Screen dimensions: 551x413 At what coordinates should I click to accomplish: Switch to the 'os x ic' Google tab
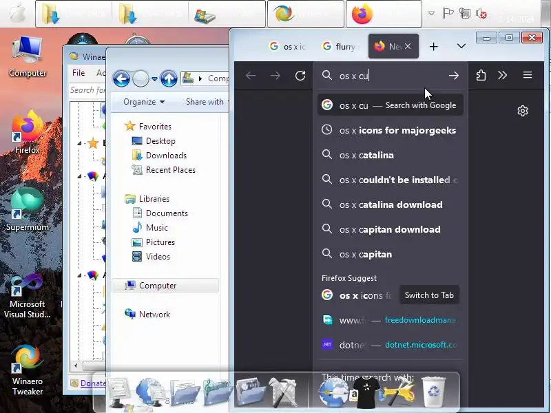(287, 46)
